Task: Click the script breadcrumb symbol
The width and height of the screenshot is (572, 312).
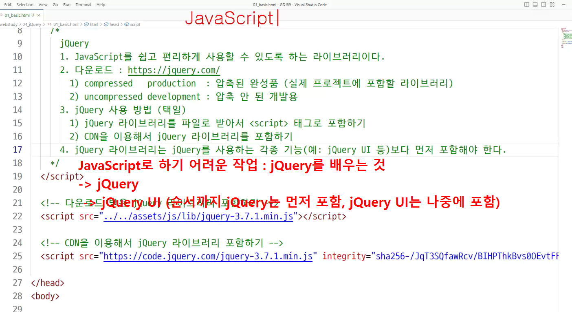Action: click(x=132, y=24)
